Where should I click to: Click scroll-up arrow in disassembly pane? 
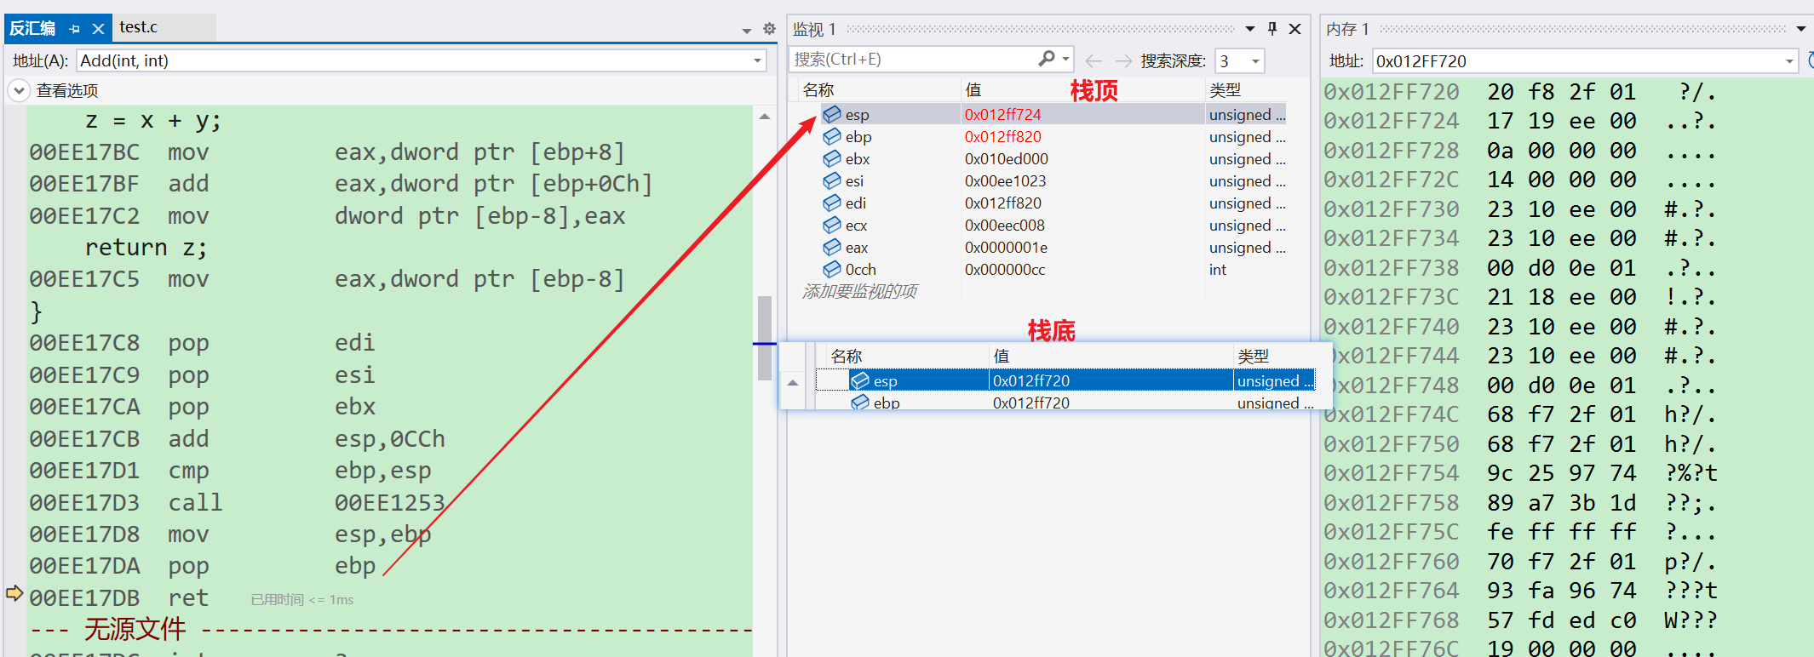coord(765,117)
